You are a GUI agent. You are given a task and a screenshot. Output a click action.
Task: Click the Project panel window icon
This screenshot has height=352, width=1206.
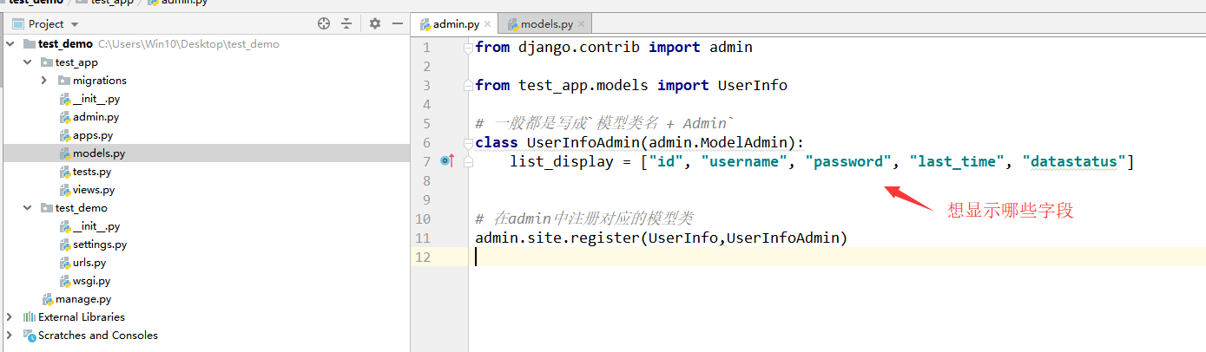(17, 24)
